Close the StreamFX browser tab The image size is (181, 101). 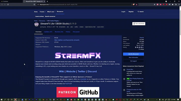coord(44,1)
